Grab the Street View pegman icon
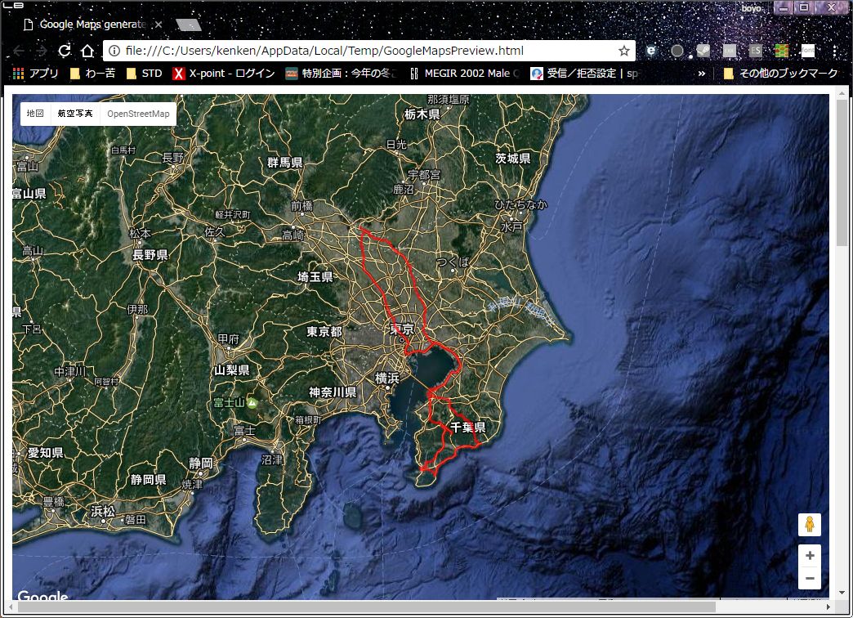The height and width of the screenshot is (618, 853). [x=810, y=524]
